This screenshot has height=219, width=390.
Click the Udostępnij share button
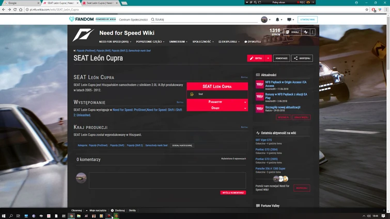(302, 58)
